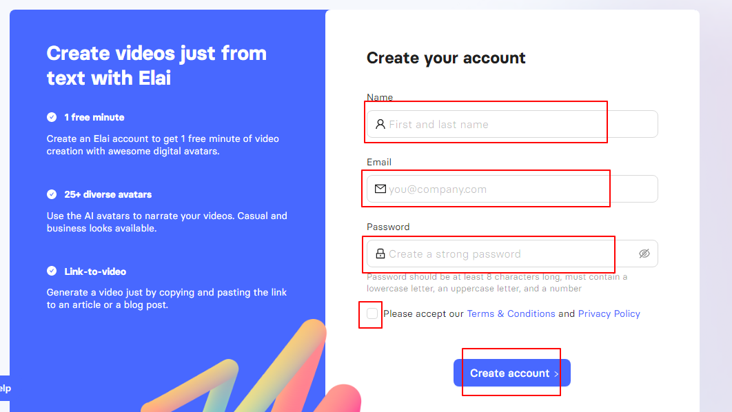
Task: Click checkmark icon beside 1 free minute
Action: pos(52,117)
